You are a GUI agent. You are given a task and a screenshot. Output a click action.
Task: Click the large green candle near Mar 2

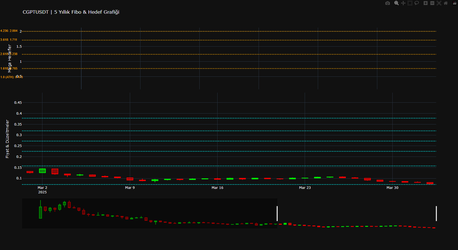click(42, 171)
